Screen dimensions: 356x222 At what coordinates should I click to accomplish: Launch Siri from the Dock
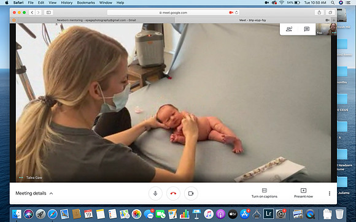[x=29, y=214]
